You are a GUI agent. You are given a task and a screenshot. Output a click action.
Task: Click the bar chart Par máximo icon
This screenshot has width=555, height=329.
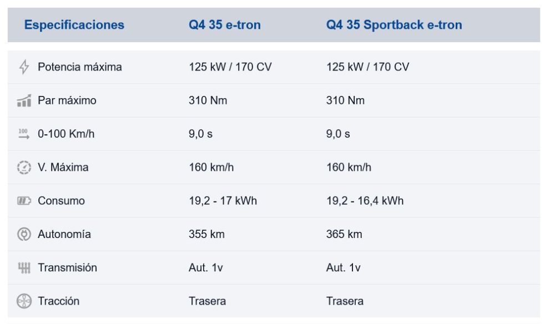click(x=24, y=101)
